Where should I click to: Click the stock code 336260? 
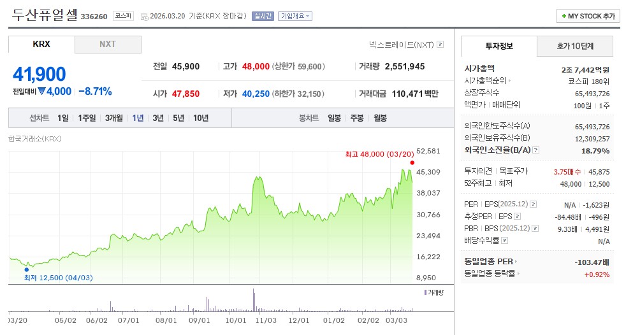[x=94, y=17]
